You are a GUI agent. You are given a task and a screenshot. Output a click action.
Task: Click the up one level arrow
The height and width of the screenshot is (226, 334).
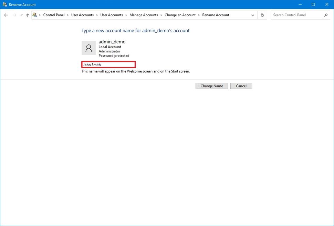pyautogui.click(x=28, y=15)
